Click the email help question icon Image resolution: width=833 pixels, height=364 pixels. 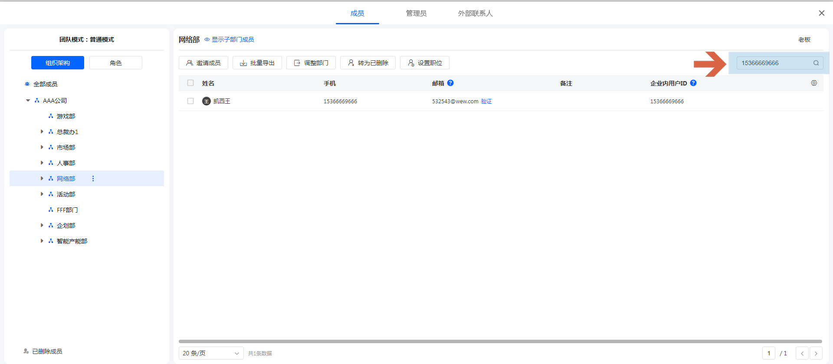[x=450, y=83]
